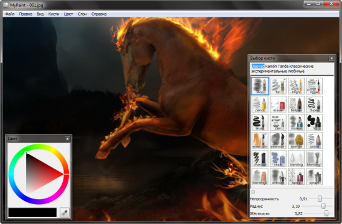Open the Файл menu
Image resolution: width=342 pixels, height=224 pixels.
pyautogui.click(x=10, y=14)
